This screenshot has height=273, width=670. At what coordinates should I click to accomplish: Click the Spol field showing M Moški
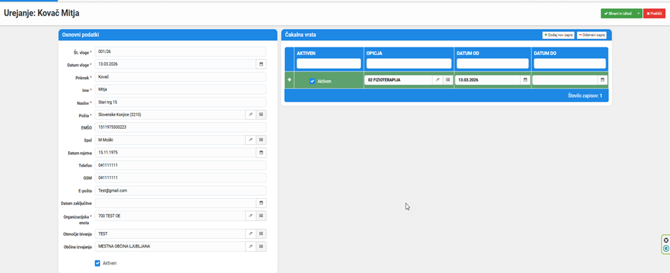170,140
